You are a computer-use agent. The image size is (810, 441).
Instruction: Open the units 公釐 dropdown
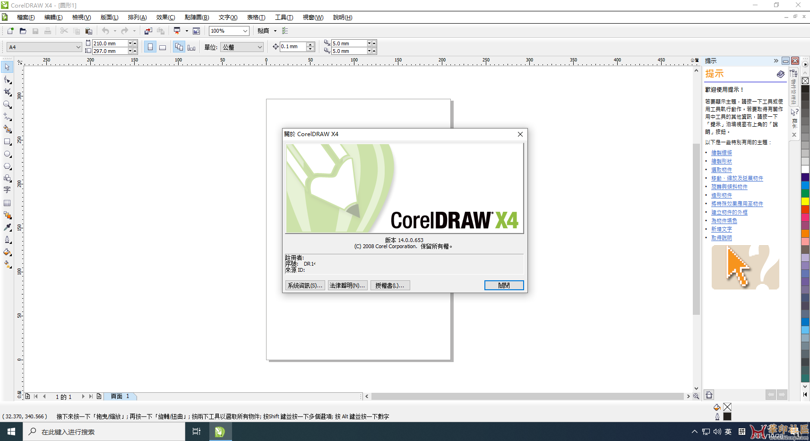coord(259,47)
